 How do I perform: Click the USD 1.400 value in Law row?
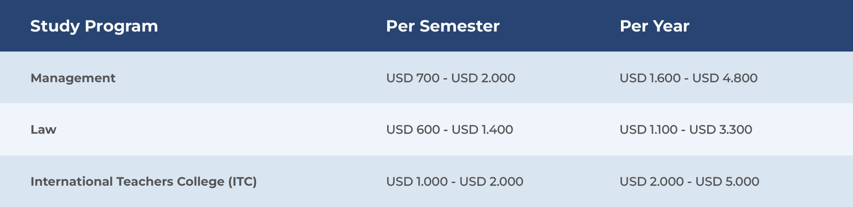click(x=482, y=130)
